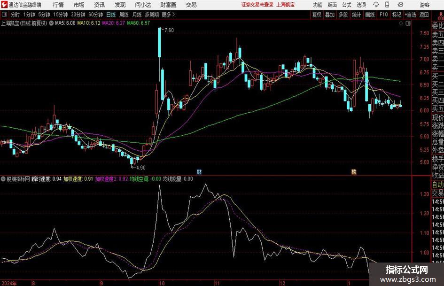This screenshot has height=286, width=444.
Task: Expand the dropdown arrow beside 股朋指标网 indicator
Action: (x=3, y=179)
